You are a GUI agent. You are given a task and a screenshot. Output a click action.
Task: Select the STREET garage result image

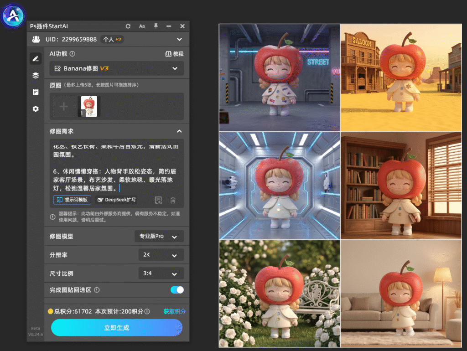(280, 77)
